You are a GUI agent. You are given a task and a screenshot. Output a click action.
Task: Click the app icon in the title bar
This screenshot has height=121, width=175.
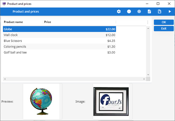click(x=4, y=4)
